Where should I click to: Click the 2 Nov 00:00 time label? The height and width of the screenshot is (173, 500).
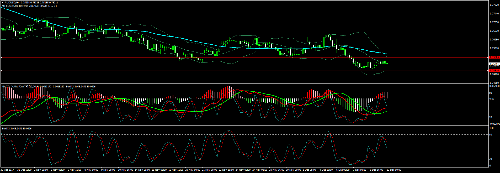[41, 170]
